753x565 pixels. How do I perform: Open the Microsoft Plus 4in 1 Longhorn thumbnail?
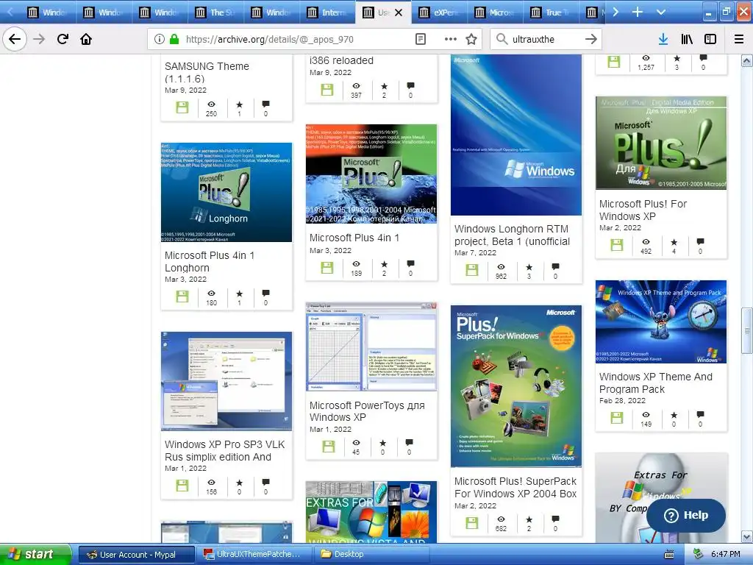[x=226, y=192]
